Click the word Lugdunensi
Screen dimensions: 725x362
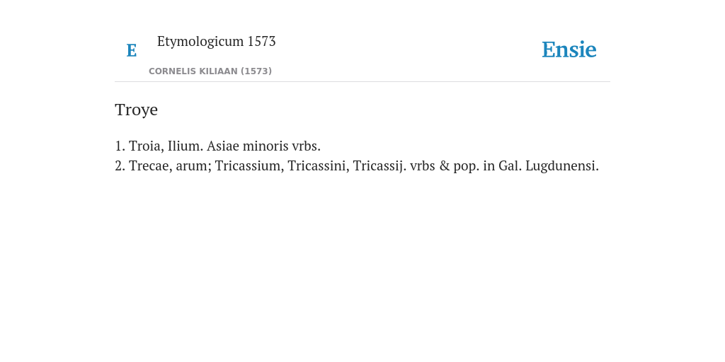pyautogui.click(x=562, y=166)
